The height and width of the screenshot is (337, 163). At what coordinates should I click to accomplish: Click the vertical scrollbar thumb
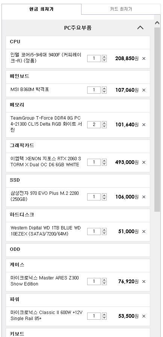click(157, 120)
